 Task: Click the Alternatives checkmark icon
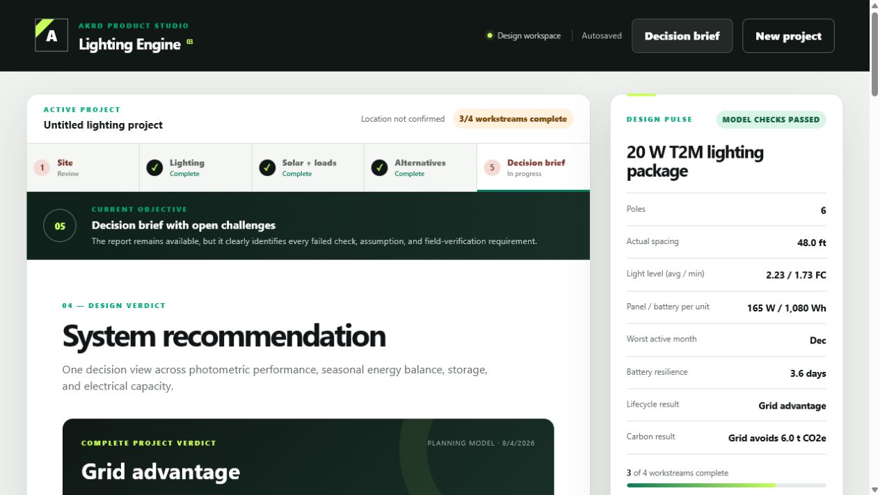click(379, 168)
